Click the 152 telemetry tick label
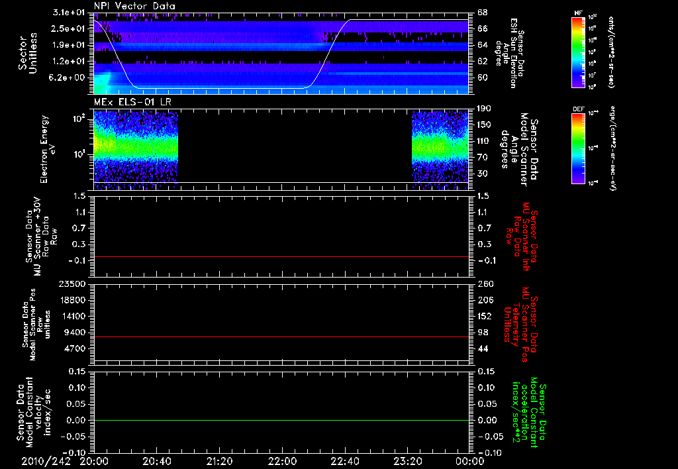678x469 pixels. click(x=485, y=316)
